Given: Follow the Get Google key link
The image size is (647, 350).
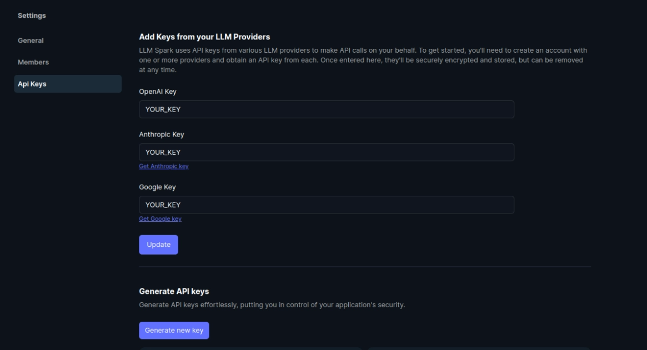Looking at the screenshot, I should click(160, 219).
